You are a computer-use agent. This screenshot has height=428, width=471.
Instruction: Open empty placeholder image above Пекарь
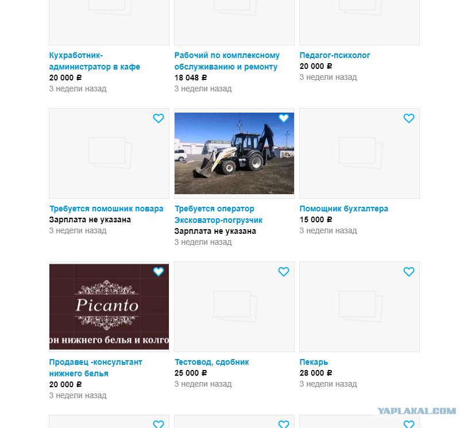pos(360,307)
